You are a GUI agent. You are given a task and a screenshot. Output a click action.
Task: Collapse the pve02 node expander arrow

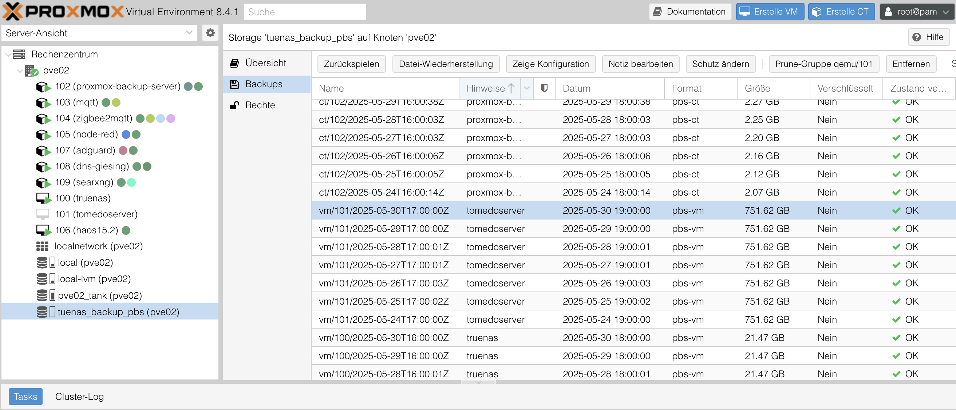pos(20,71)
